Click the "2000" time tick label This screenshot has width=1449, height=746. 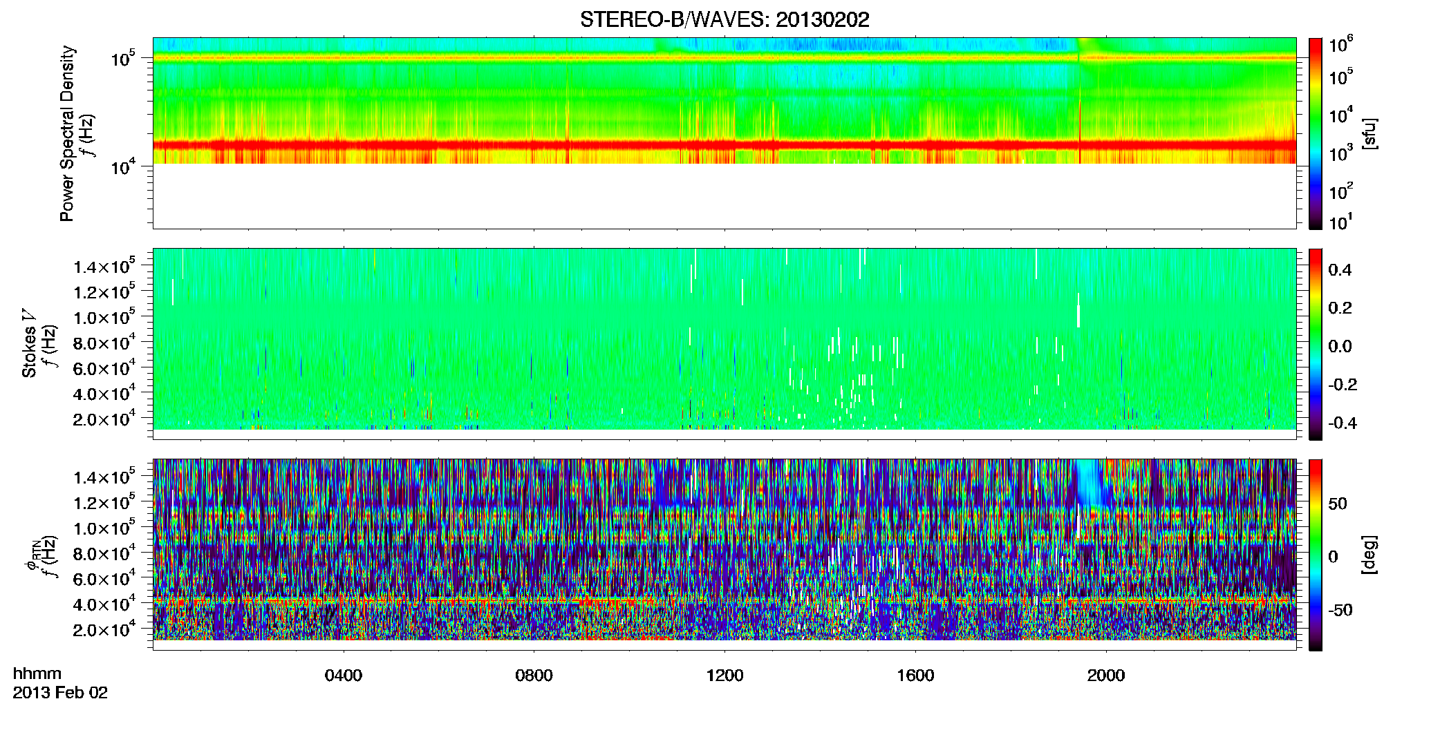1106,676
